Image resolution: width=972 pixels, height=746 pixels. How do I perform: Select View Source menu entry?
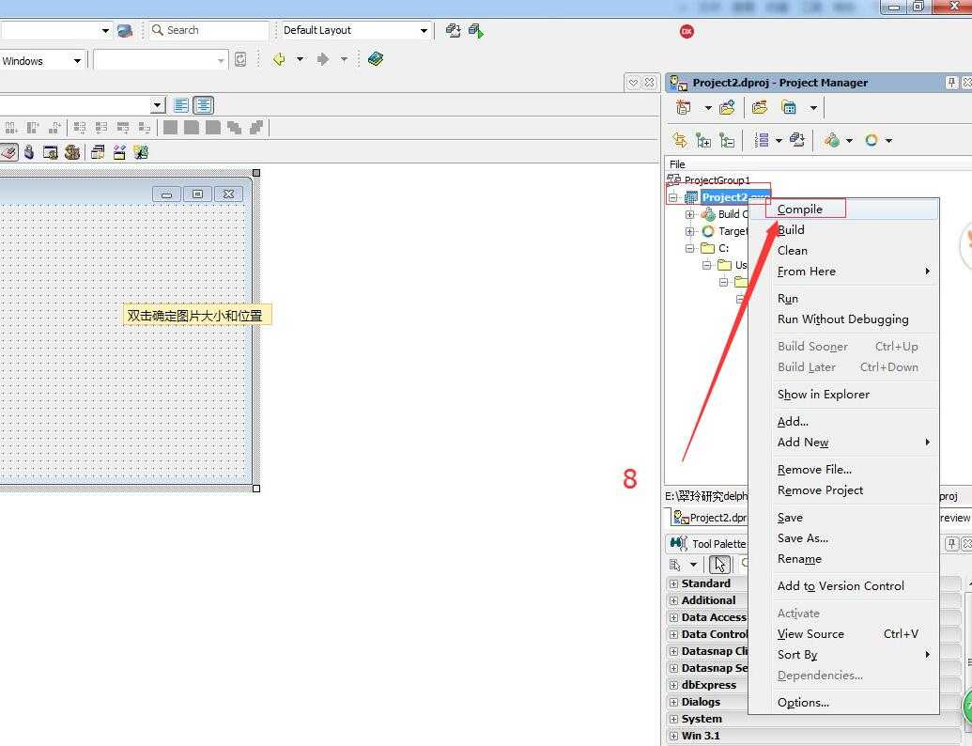(x=843, y=634)
